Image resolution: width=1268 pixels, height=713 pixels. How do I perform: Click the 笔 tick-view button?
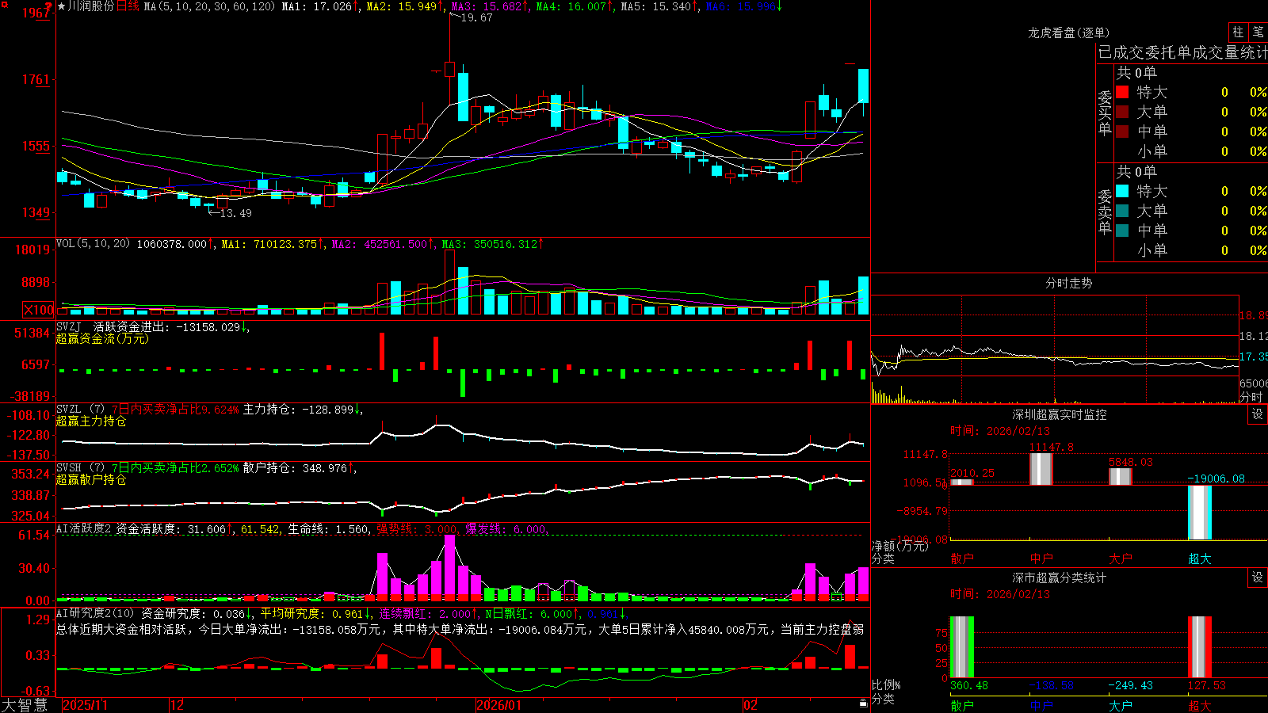(1258, 32)
